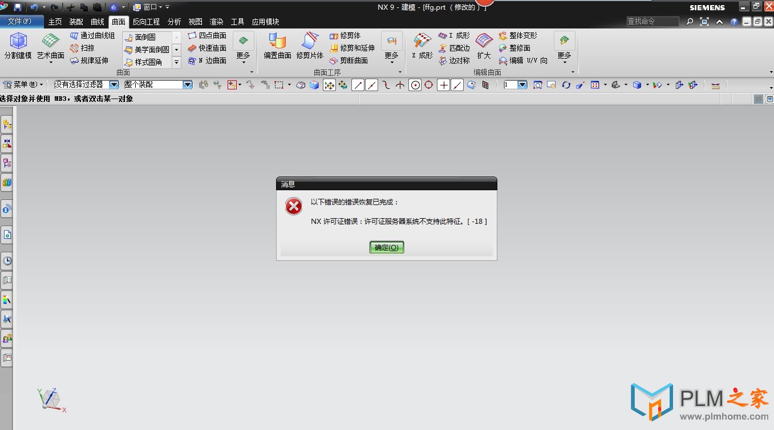Expand the blend gallery list arrow
This screenshot has width=774, height=430.
pos(176,62)
